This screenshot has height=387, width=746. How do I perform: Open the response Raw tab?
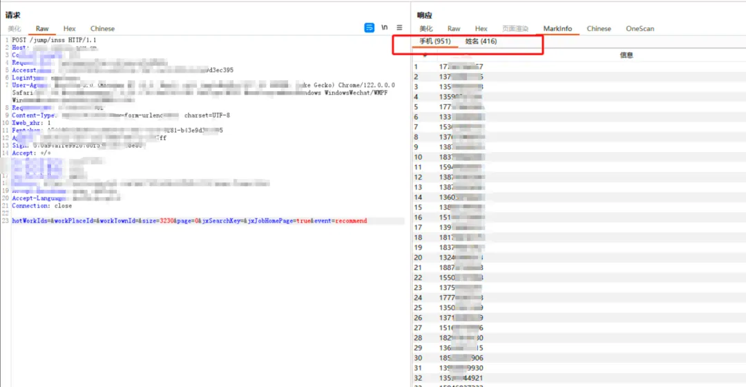tap(454, 28)
